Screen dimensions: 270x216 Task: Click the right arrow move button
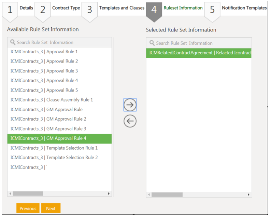[130, 105]
